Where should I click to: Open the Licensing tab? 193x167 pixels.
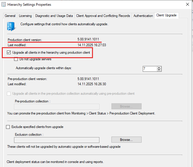pos(25,16)
